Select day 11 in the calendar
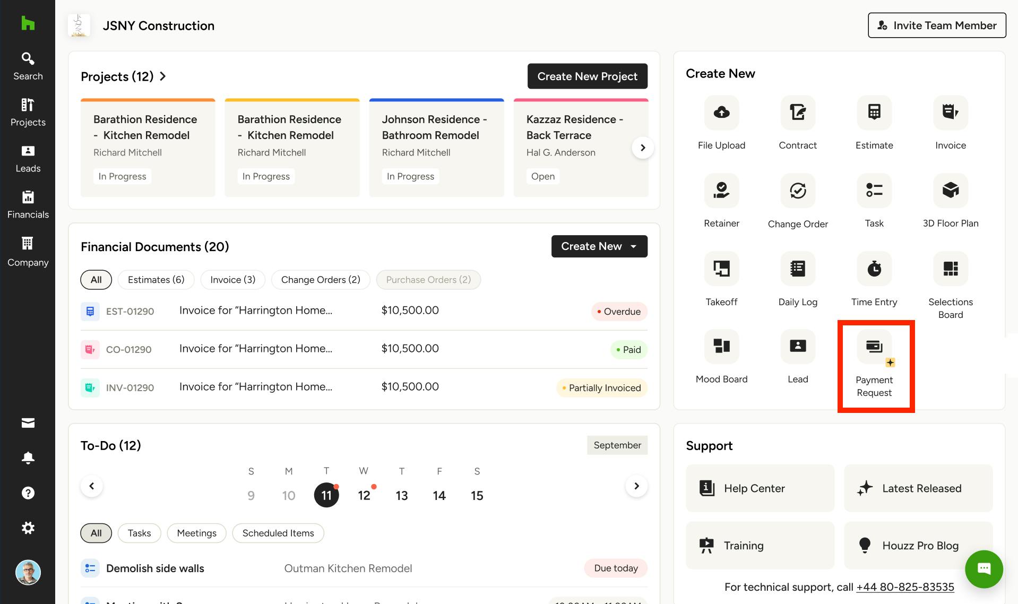The width and height of the screenshot is (1018, 604). pyautogui.click(x=326, y=495)
